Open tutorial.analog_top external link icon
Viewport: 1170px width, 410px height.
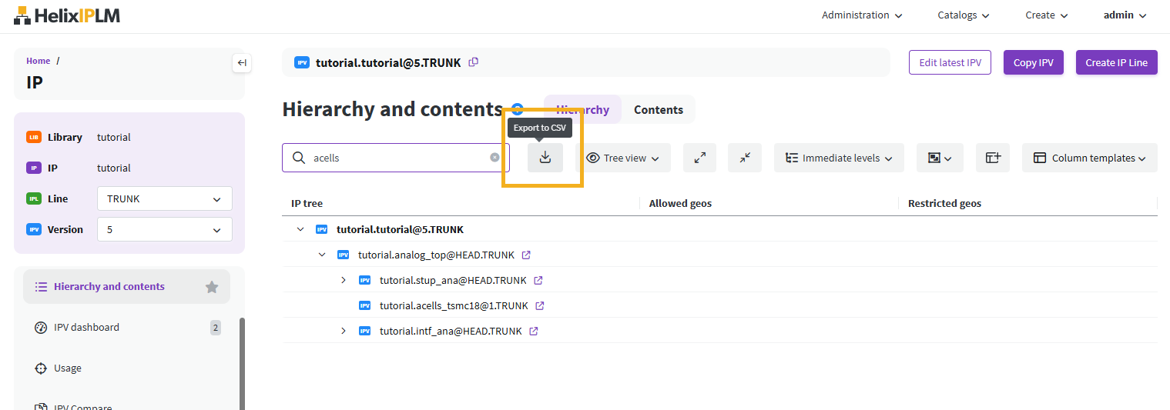point(526,255)
